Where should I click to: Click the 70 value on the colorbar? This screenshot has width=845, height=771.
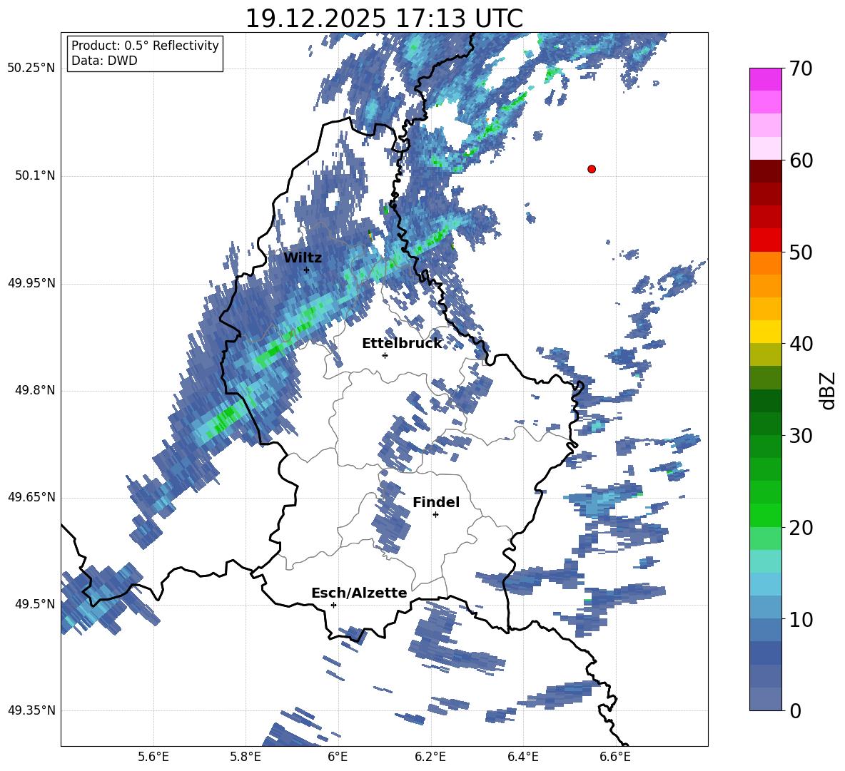800,68
